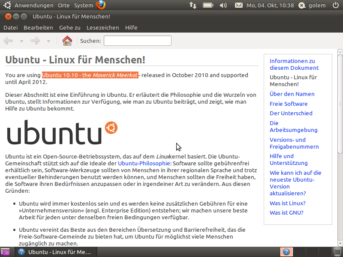
Task: Open the Gehe zu menu
Action: (x=69, y=27)
